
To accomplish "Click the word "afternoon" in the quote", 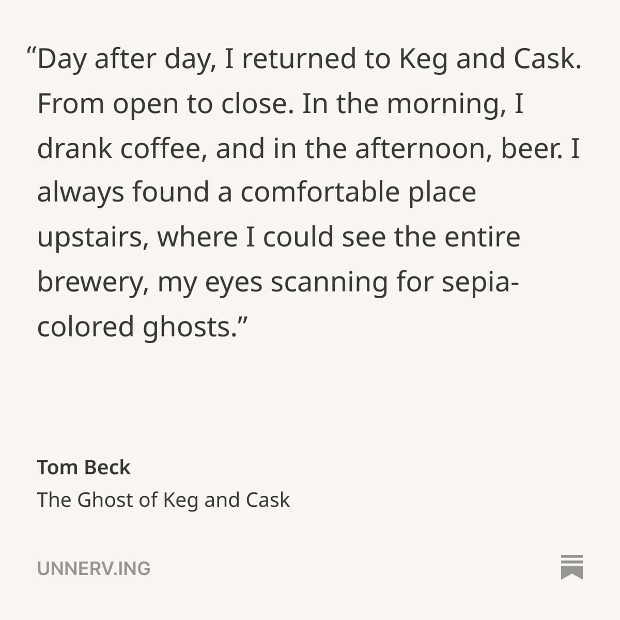I will tap(423, 148).
